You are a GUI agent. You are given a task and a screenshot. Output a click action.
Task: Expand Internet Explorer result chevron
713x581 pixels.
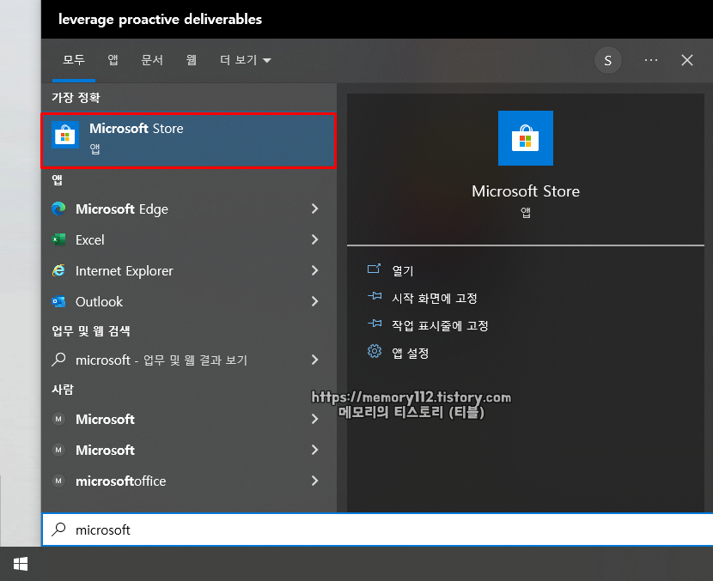pos(314,270)
